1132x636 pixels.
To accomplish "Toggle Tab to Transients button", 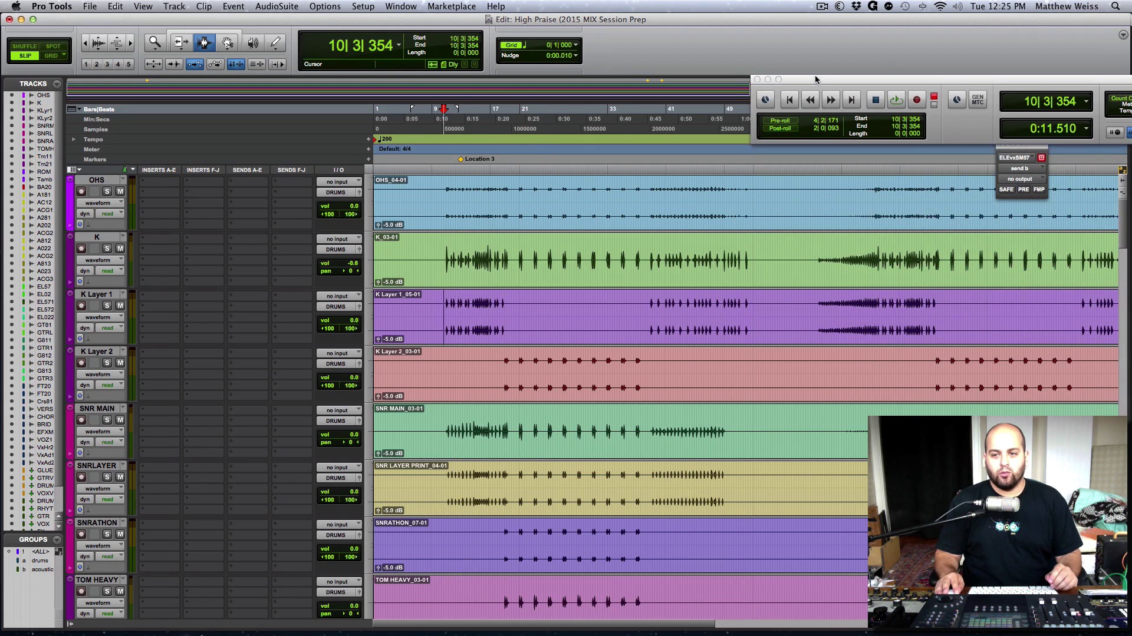I will point(174,64).
